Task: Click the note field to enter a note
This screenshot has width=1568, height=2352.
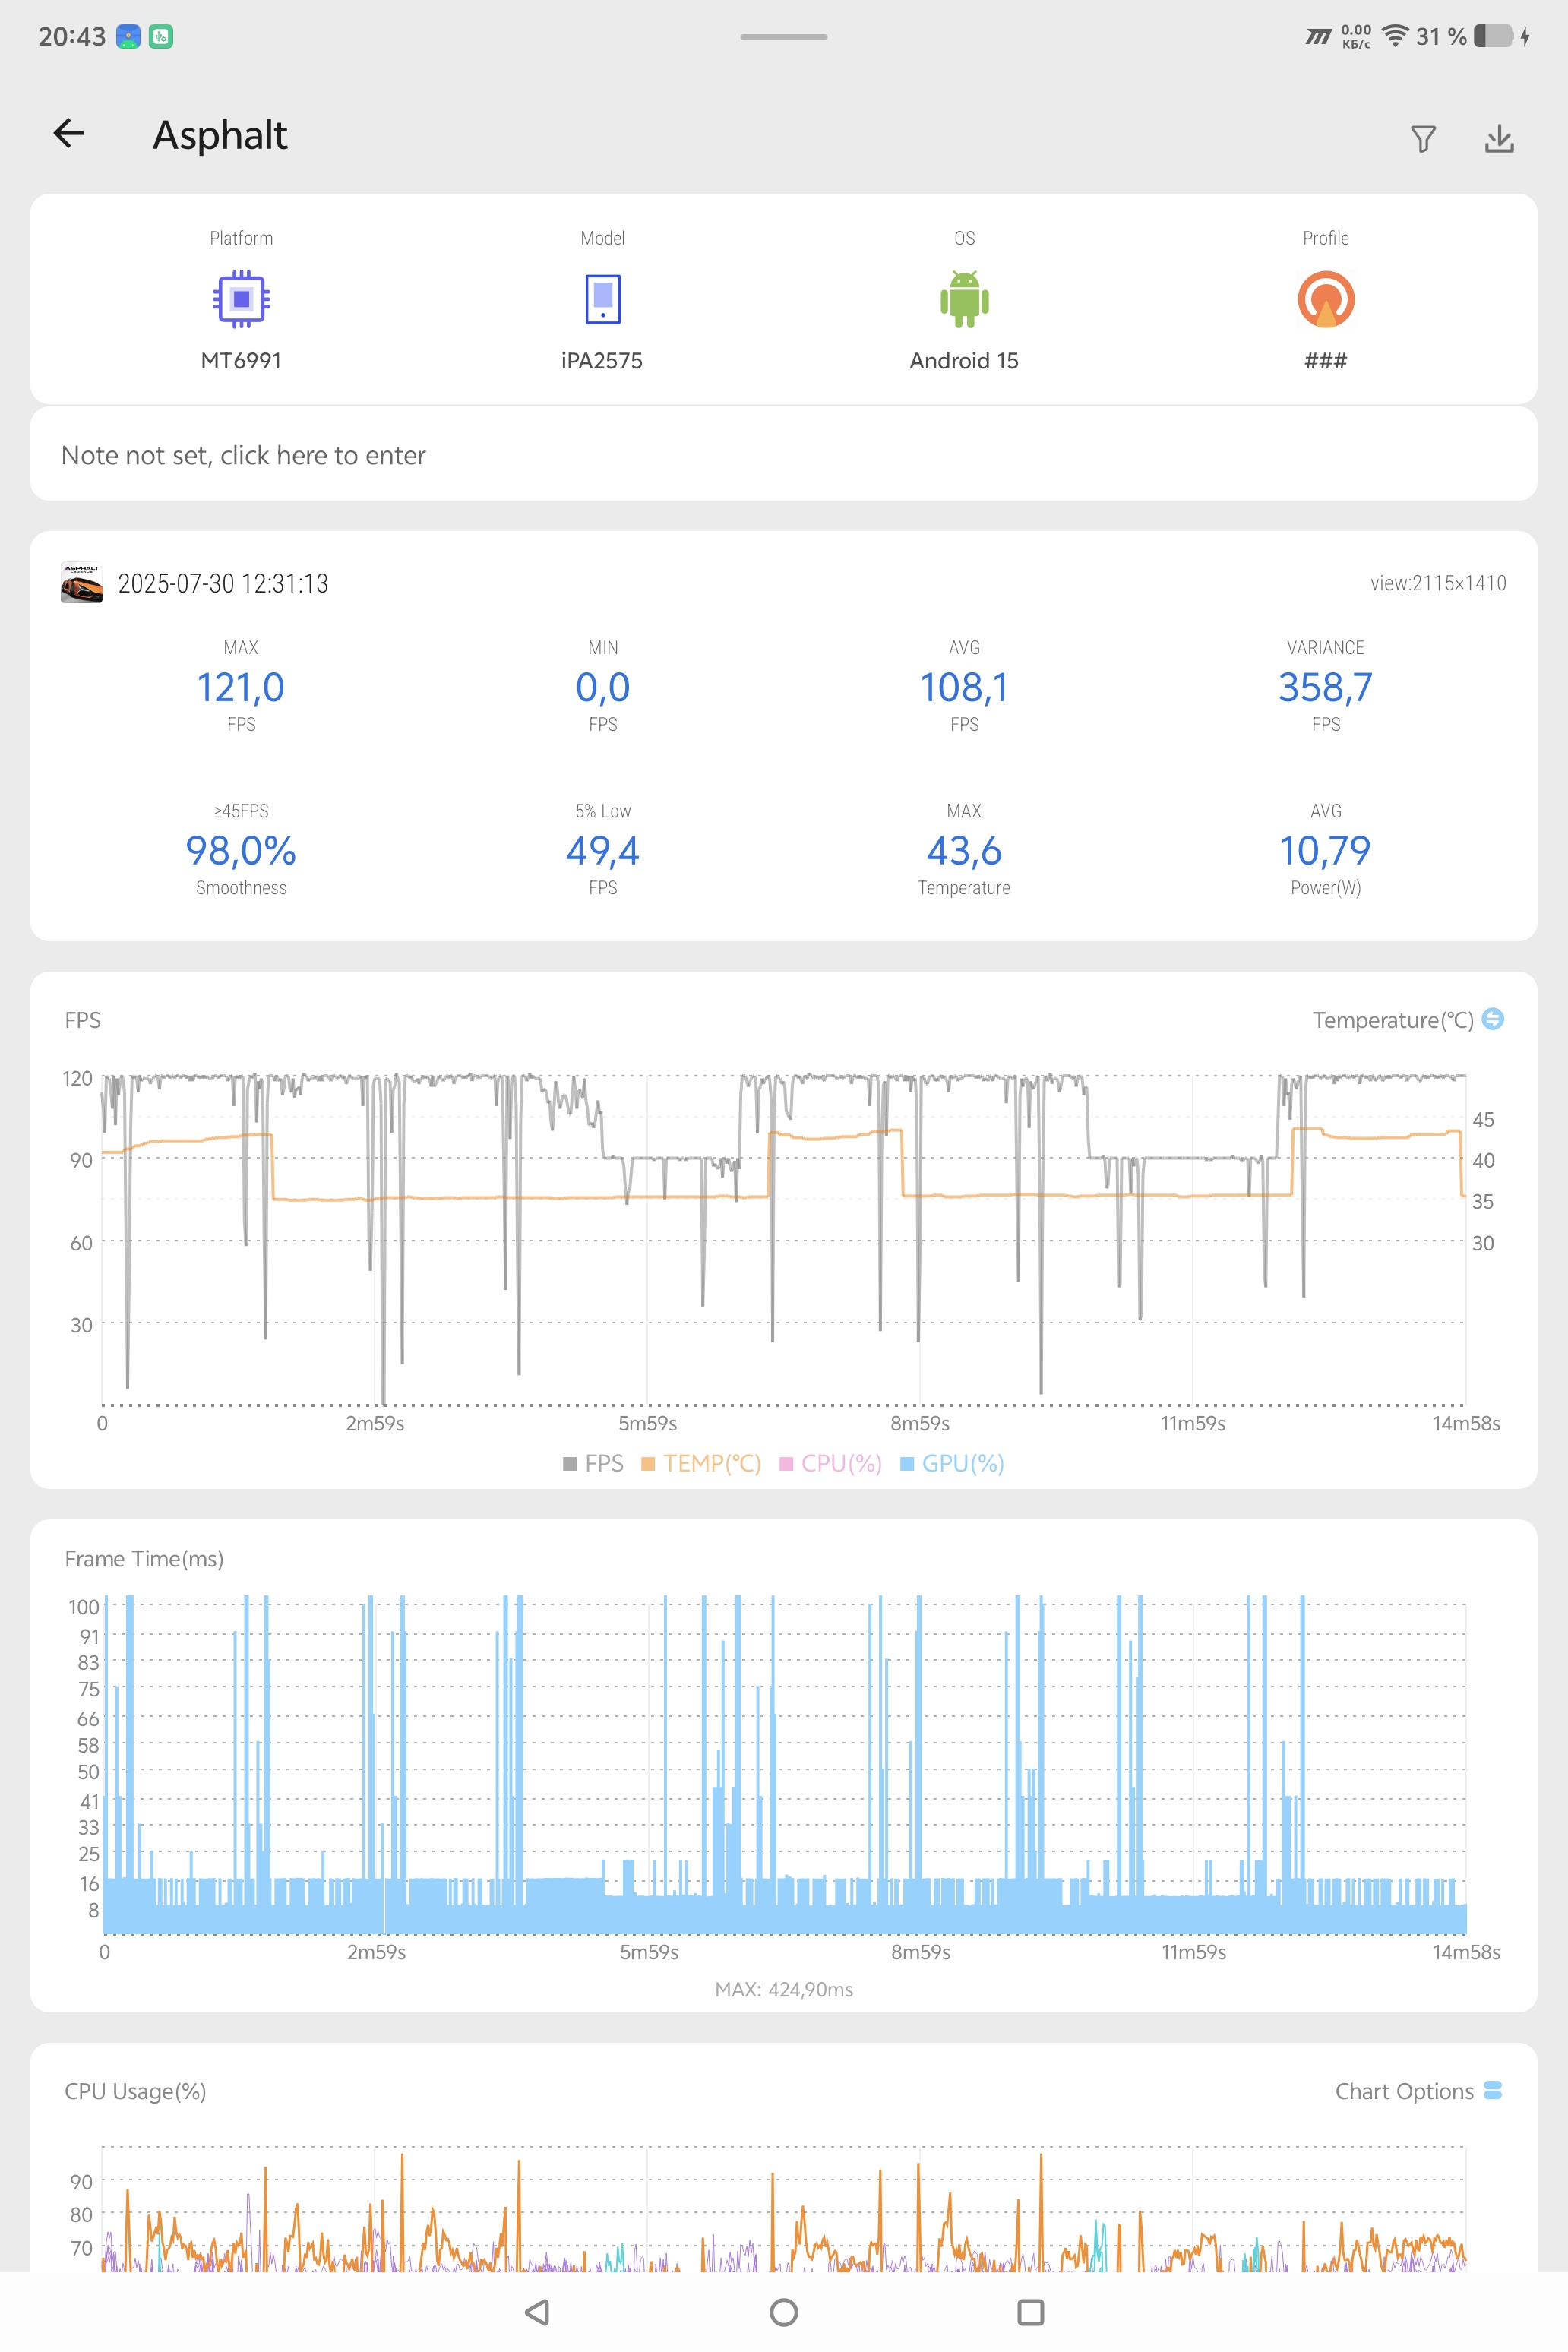Action: click(784, 455)
